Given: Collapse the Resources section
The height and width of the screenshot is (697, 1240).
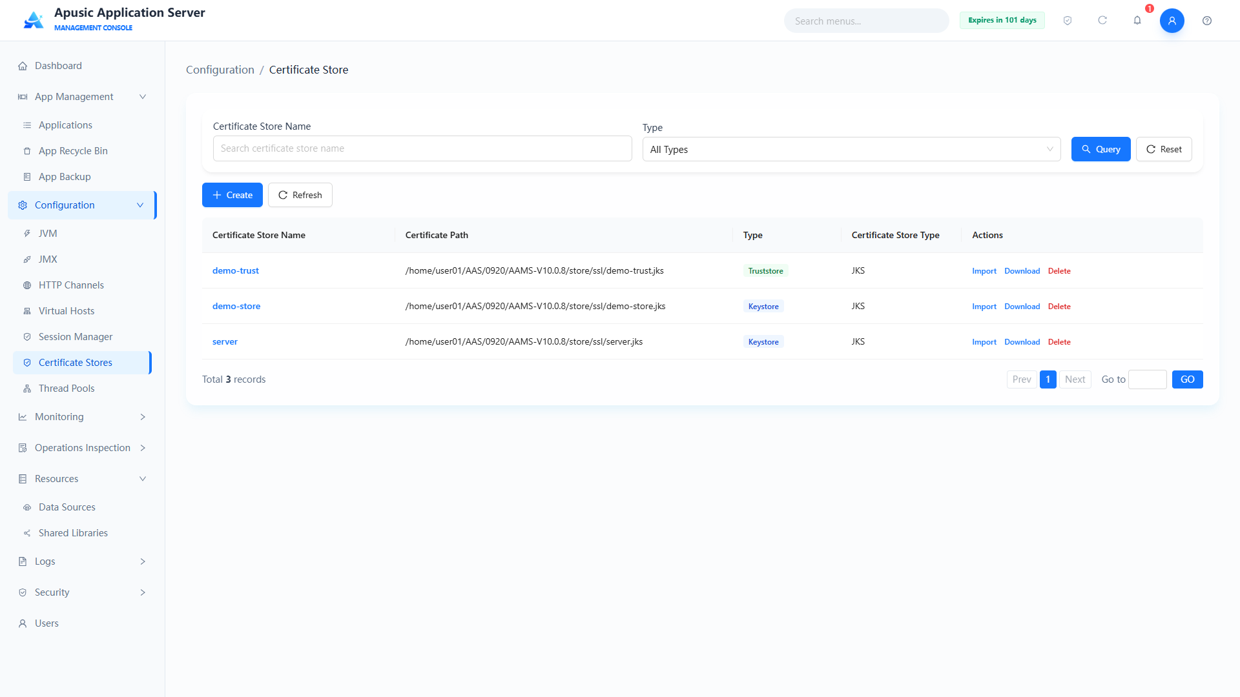Looking at the screenshot, I should (x=83, y=479).
